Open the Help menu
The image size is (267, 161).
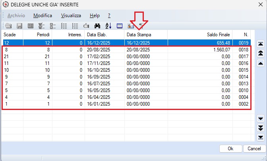pyautogui.click(x=95, y=16)
